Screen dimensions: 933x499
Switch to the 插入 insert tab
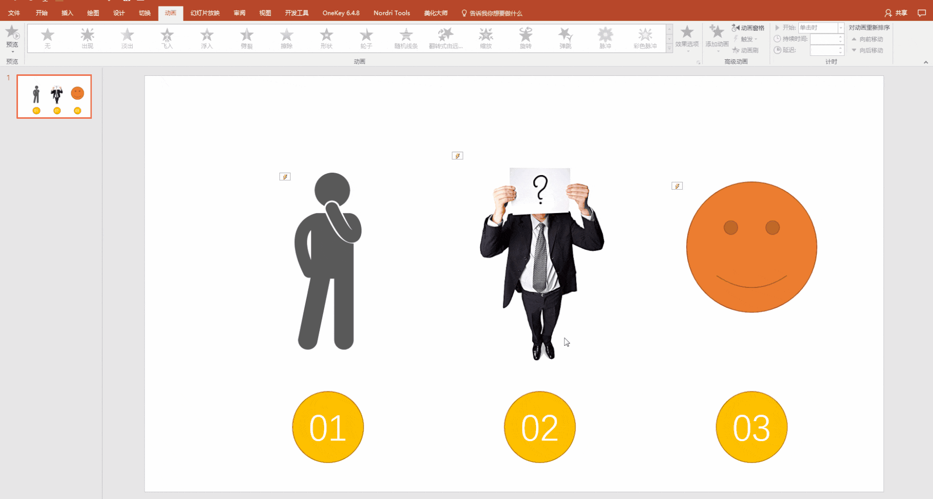tap(67, 13)
